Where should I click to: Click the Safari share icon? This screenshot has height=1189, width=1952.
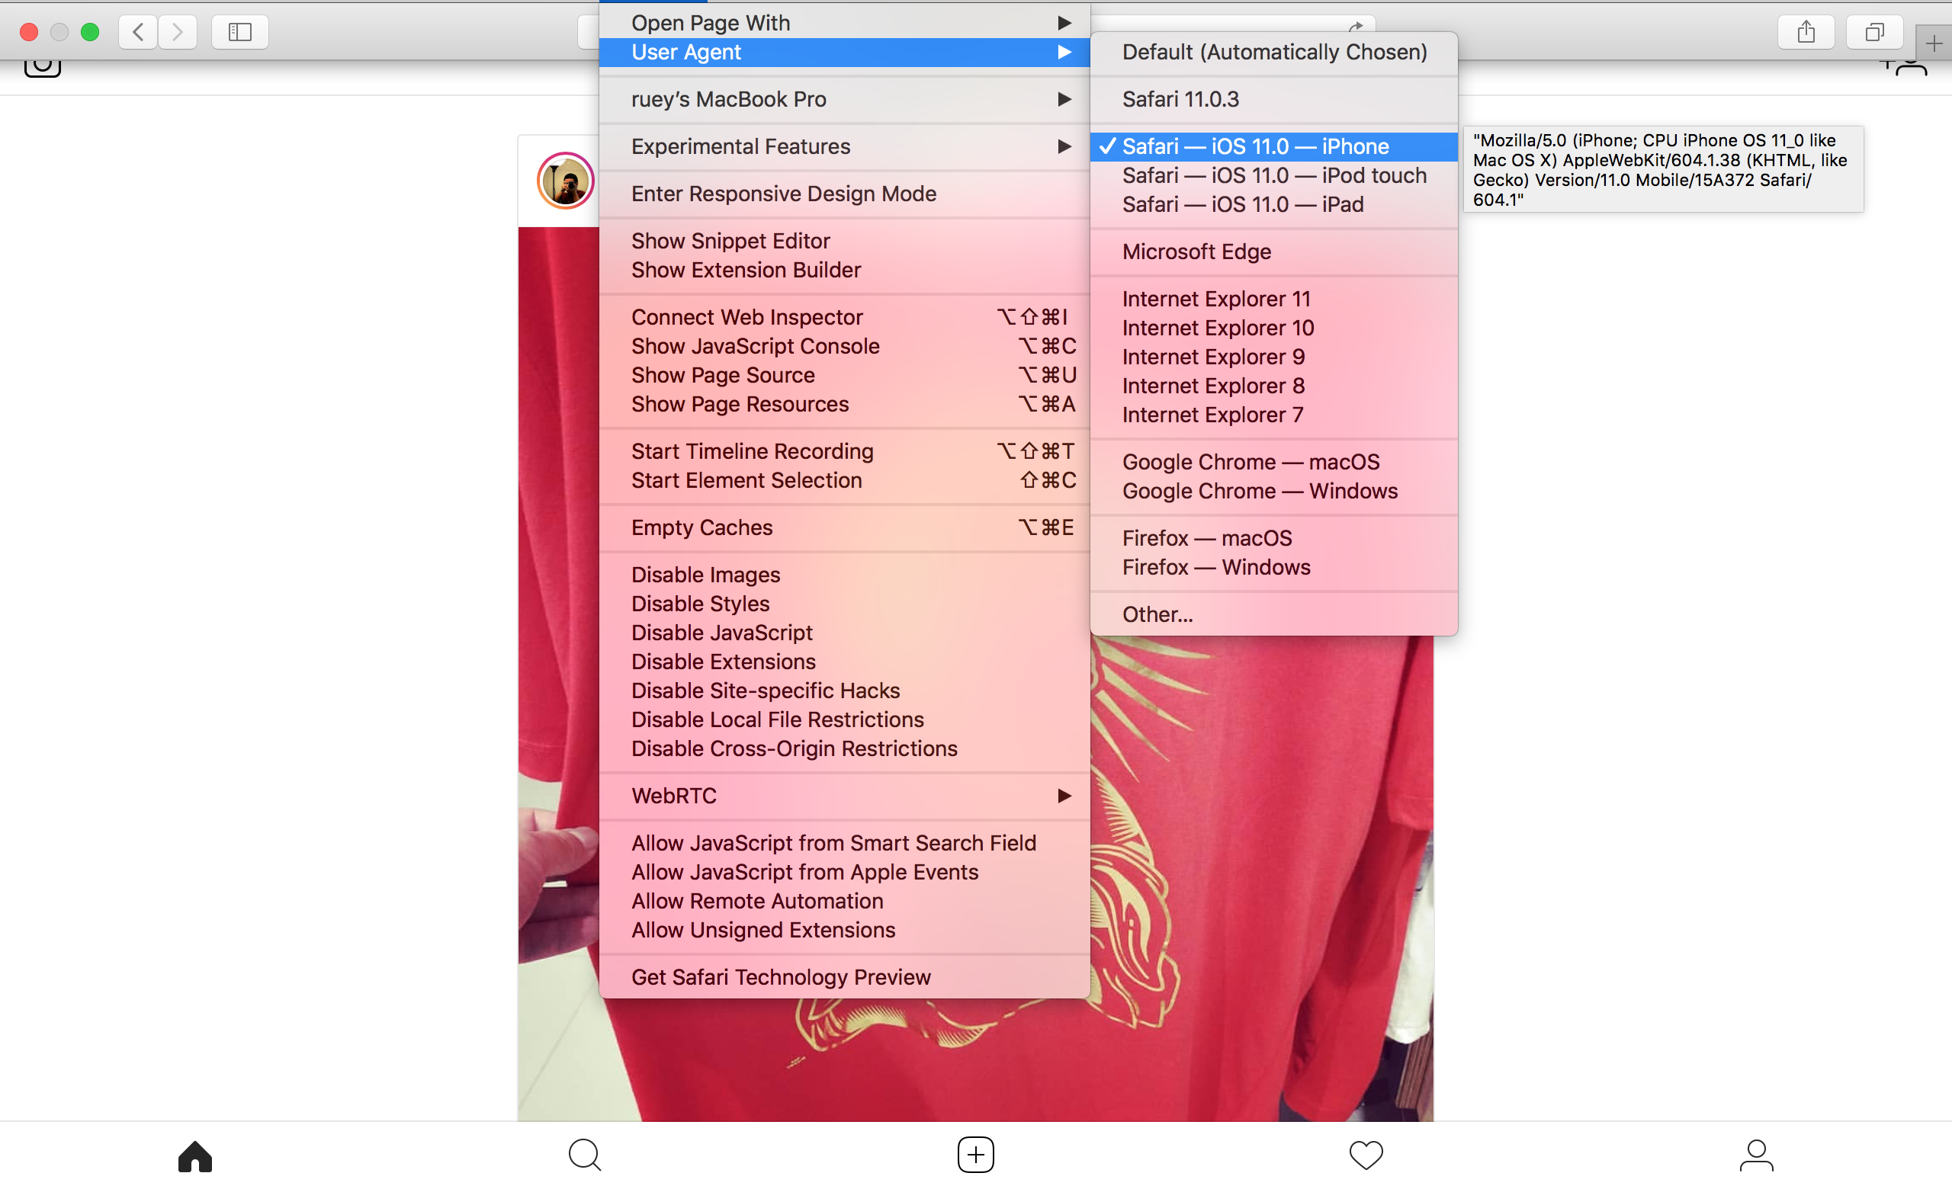pyautogui.click(x=1806, y=32)
